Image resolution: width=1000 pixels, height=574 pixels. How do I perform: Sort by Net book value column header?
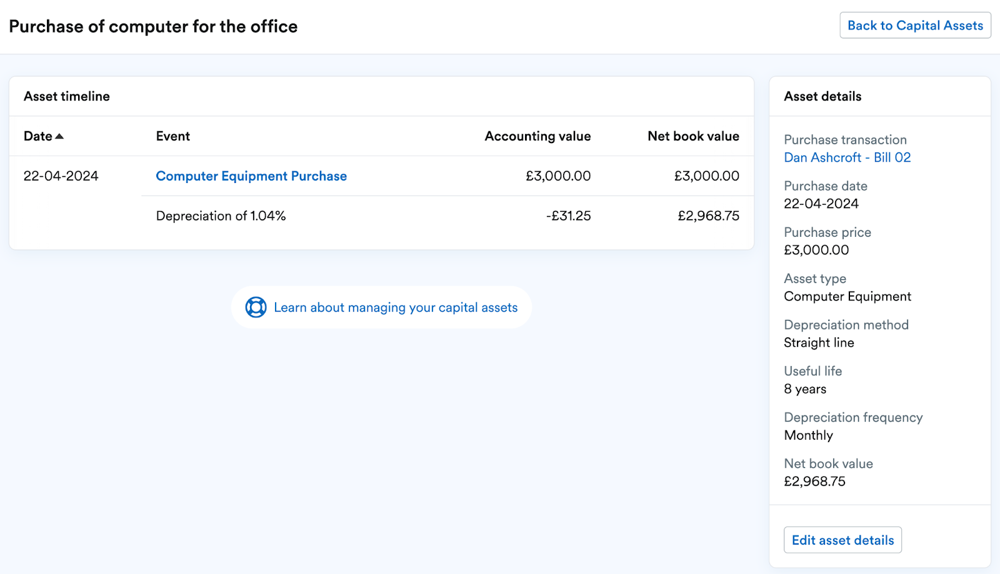(x=693, y=136)
